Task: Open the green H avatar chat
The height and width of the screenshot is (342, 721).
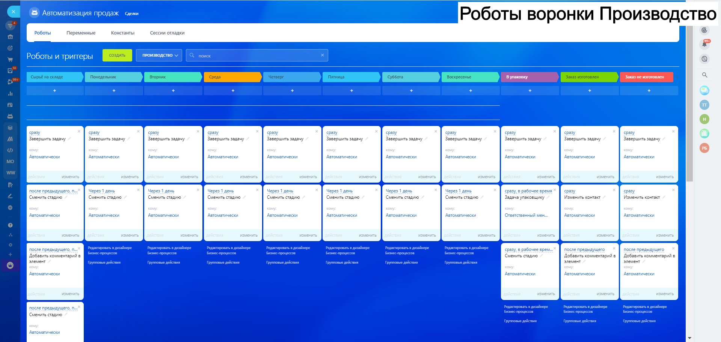Action: click(704, 119)
